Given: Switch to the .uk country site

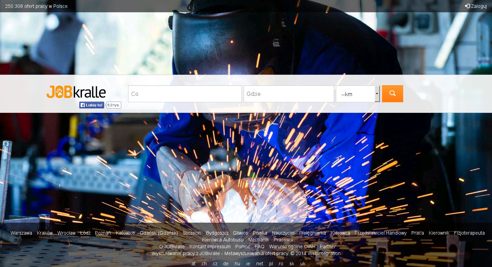Looking at the screenshot, I should [302, 264].
